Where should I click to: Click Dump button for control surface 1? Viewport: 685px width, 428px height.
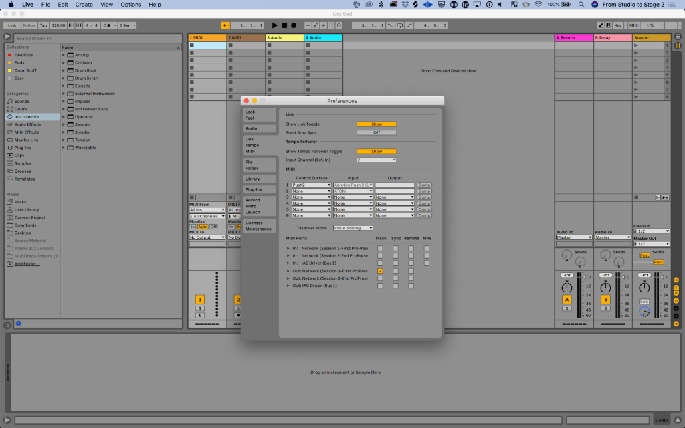tap(423, 185)
